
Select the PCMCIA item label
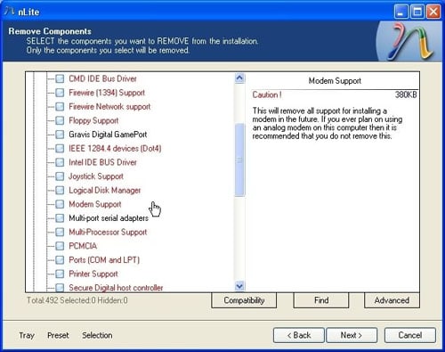[x=83, y=246]
